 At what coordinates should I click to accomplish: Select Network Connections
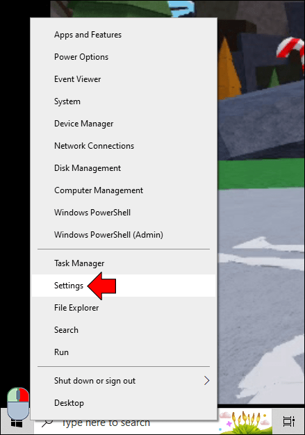click(124, 146)
